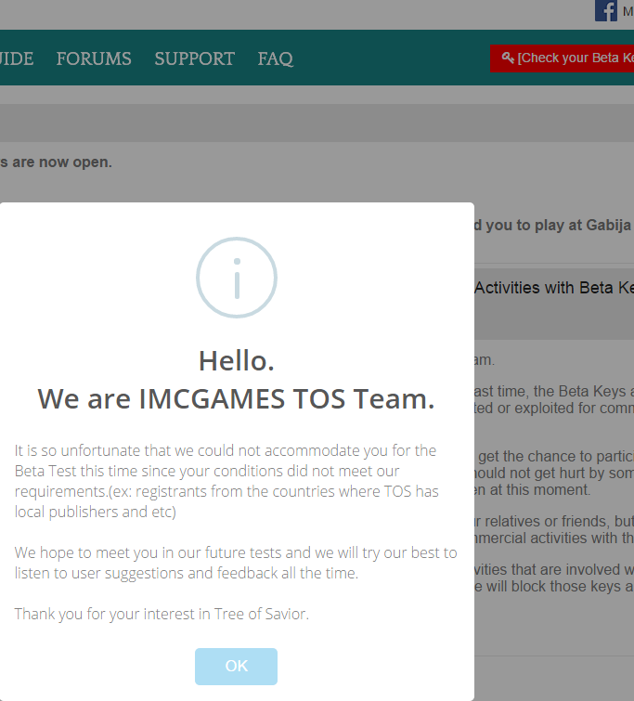Click 'We hope to meet you' paragraph

click(x=236, y=563)
